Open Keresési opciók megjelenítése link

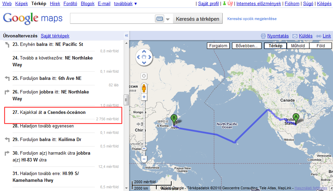(x=252, y=19)
